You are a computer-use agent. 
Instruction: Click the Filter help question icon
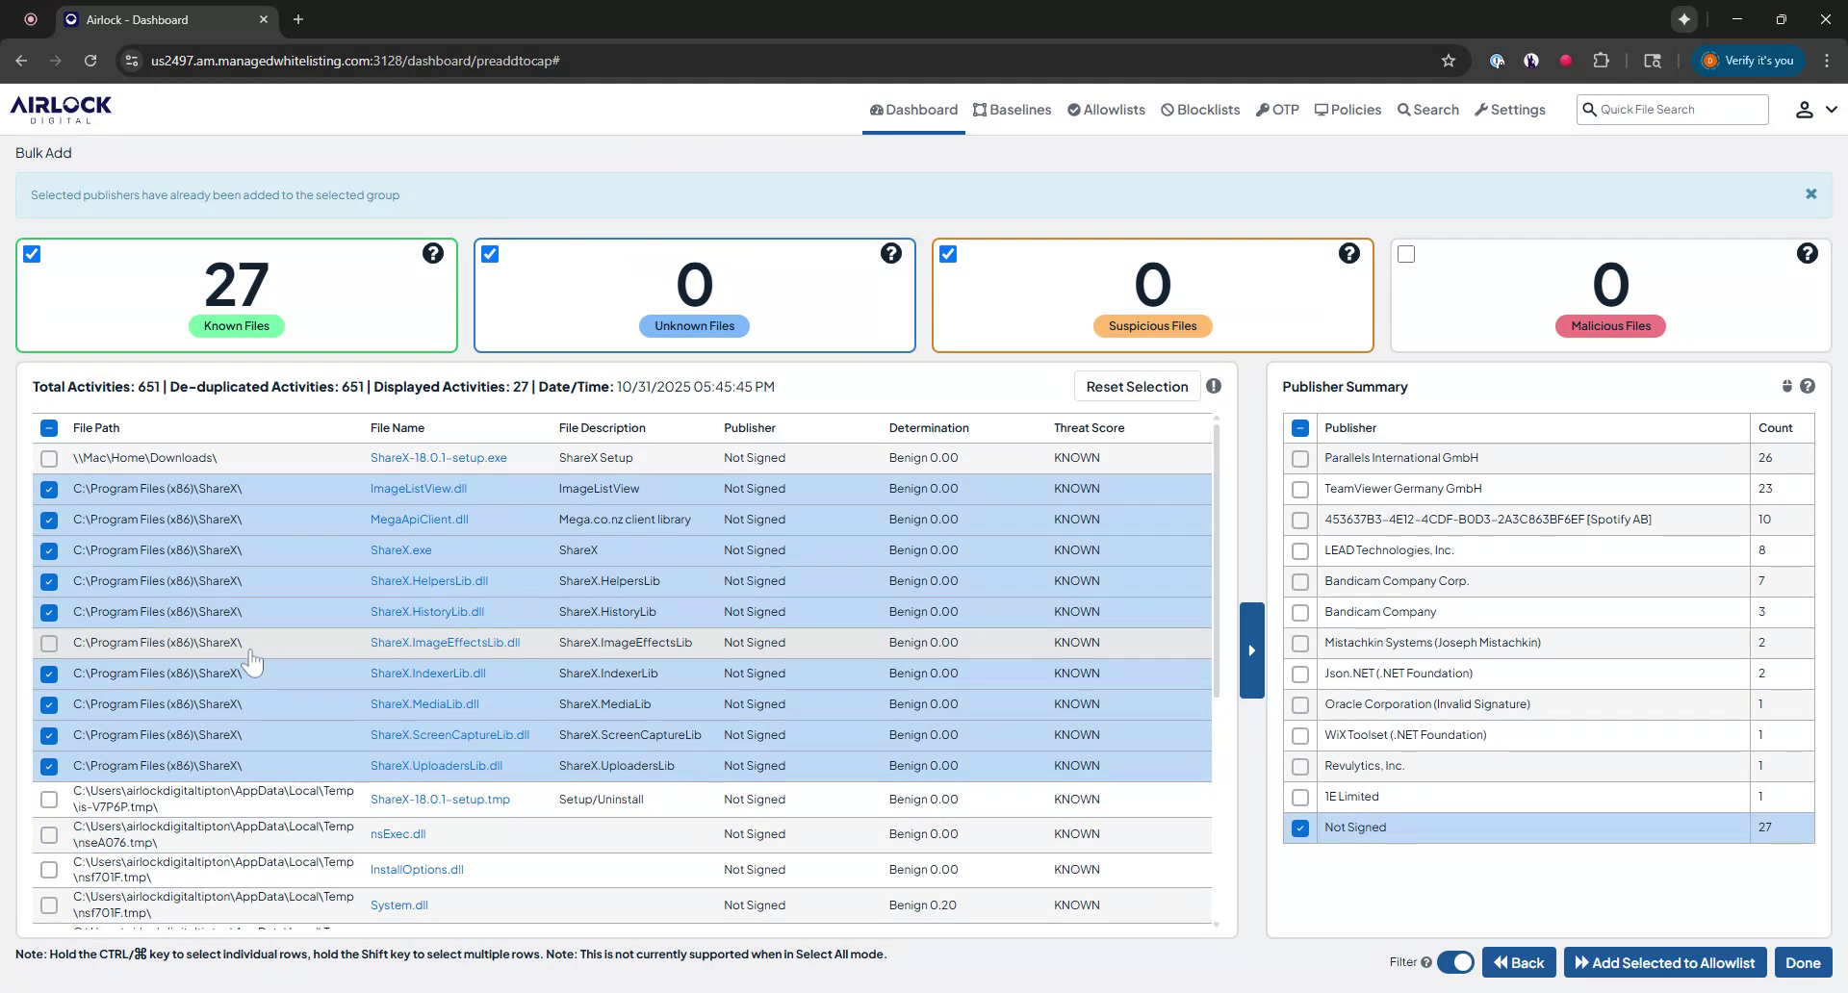coord(1425,962)
